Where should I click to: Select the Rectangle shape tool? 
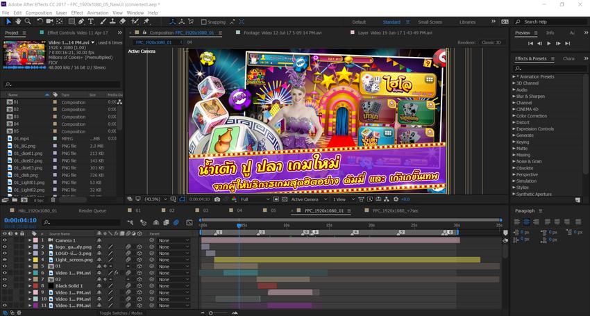tap(71, 22)
